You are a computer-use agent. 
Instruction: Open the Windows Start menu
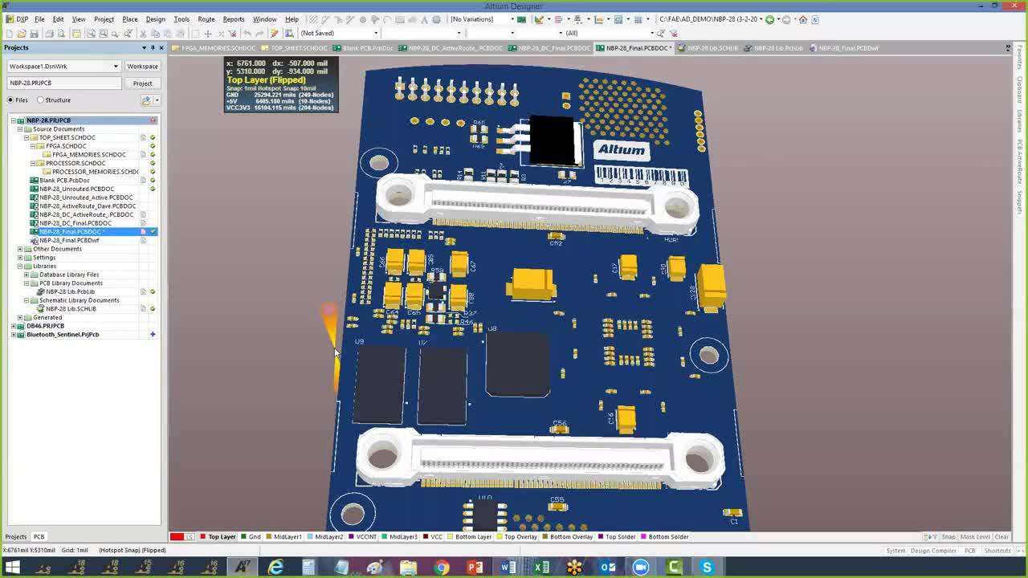12,568
